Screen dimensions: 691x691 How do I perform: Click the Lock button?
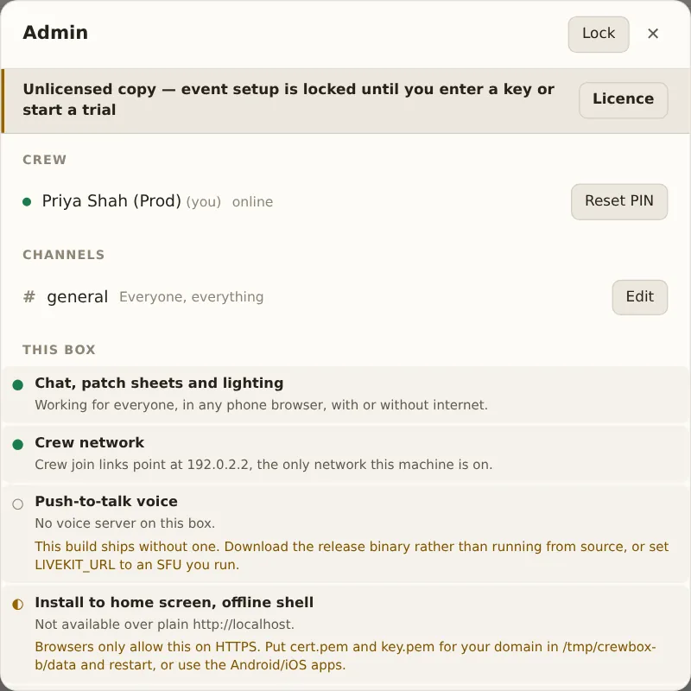click(x=598, y=34)
